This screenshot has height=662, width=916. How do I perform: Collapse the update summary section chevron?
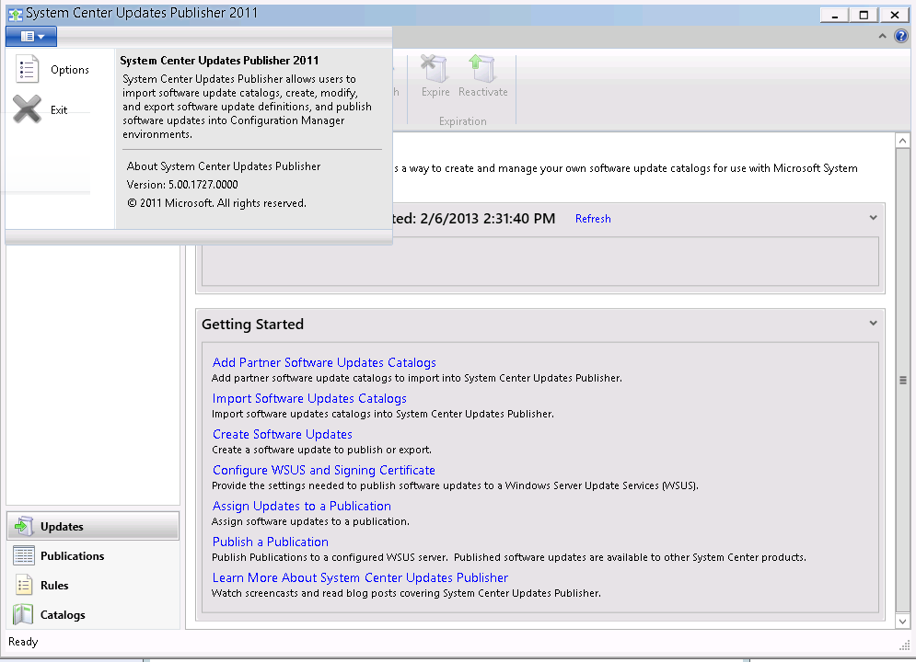(x=873, y=217)
